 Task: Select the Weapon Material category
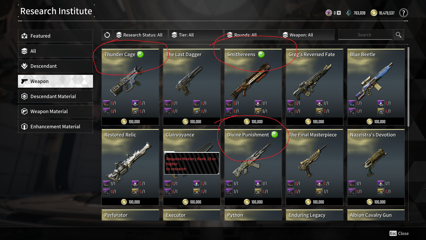tap(55, 111)
